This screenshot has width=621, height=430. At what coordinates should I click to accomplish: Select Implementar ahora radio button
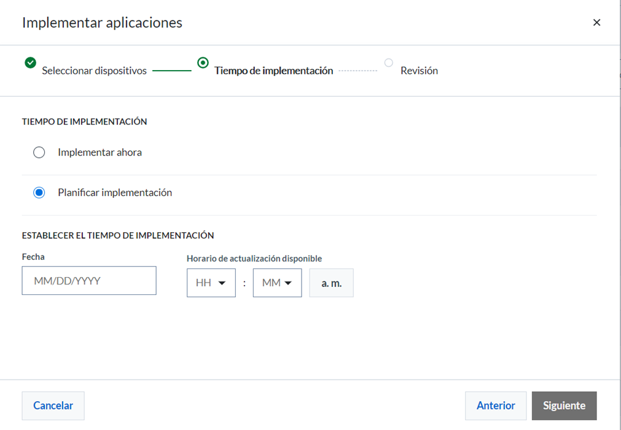tap(39, 152)
